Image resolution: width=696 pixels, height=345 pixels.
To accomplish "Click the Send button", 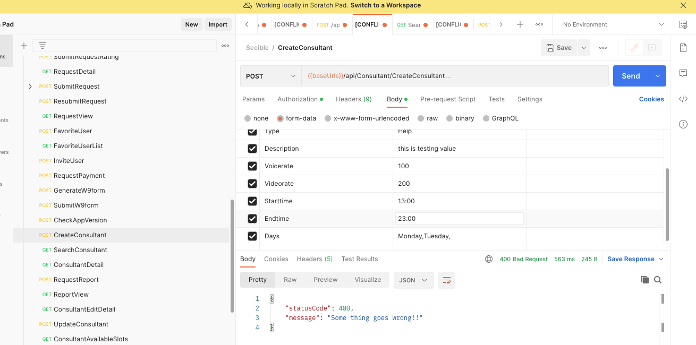I will click(631, 76).
